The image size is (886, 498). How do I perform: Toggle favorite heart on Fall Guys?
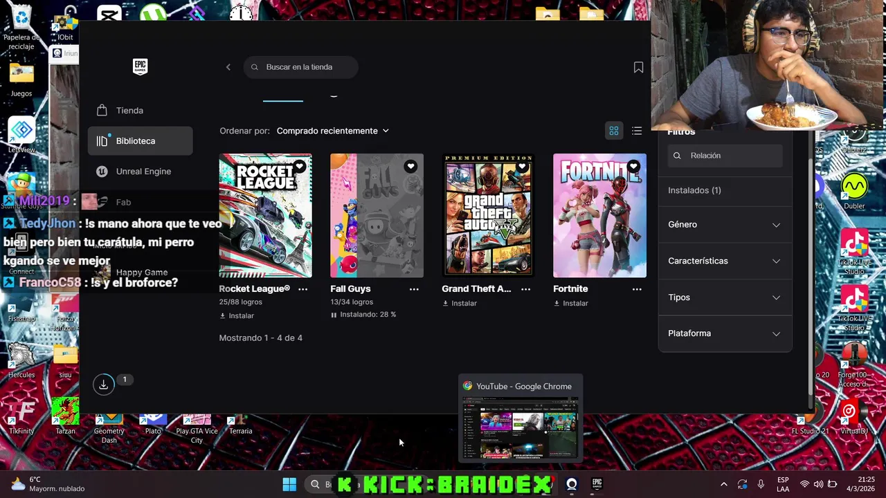(x=410, y=167)
